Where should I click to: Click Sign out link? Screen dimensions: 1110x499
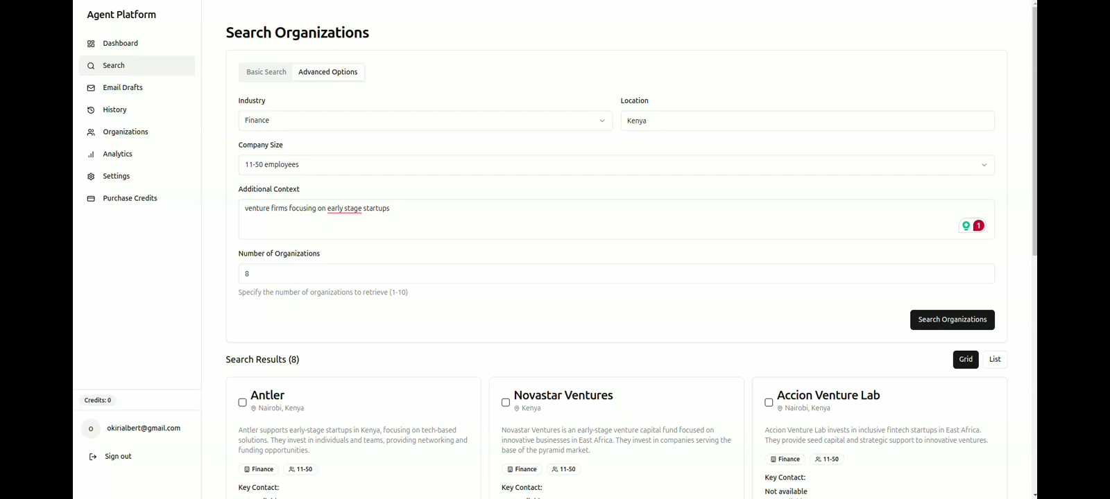(x=118, y=457)
